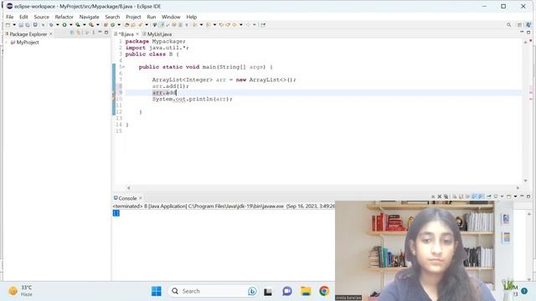The height and width of the screenshot is (301, 536).
Task: Toggle Scroll Lock in Console toolbar
Action: [461, 196]
